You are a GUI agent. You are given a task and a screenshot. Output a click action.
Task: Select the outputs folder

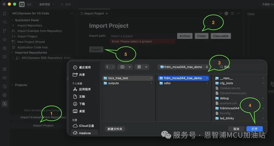(x=128, y=83)
